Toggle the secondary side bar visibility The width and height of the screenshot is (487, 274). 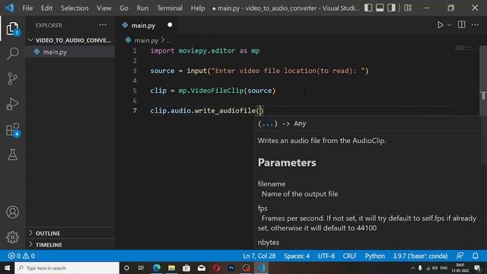pos(391,8)
